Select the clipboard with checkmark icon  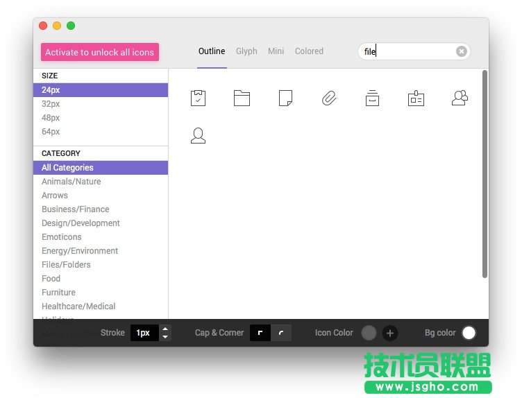coord(199,98)
